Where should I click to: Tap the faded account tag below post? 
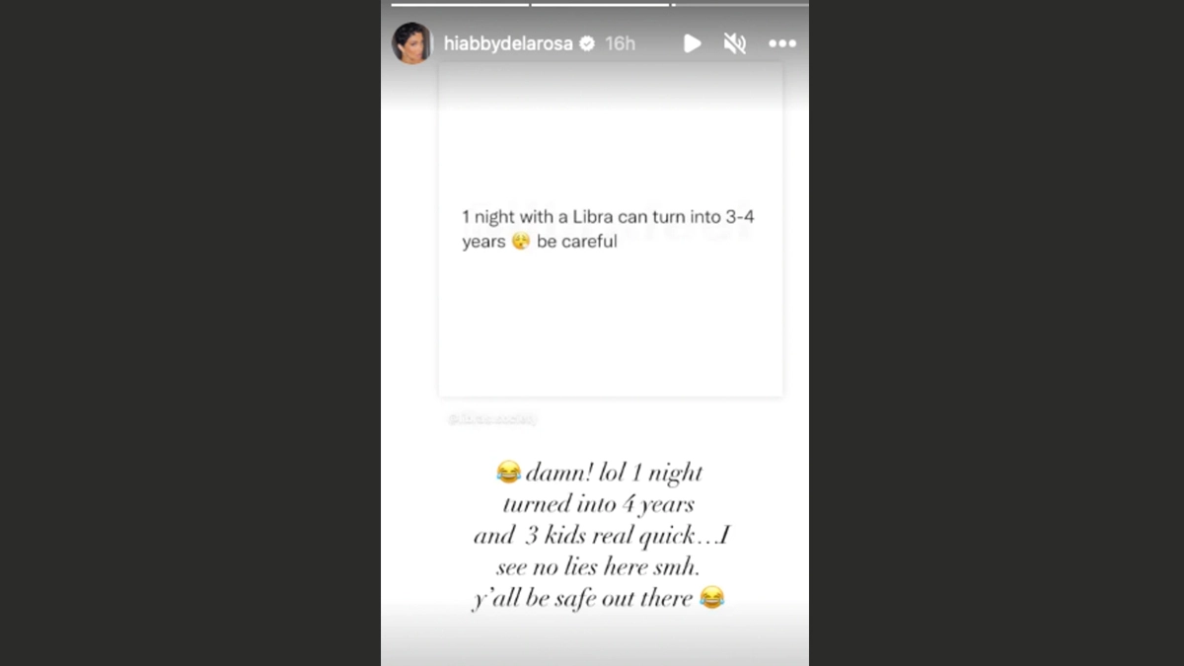[492, 419]
